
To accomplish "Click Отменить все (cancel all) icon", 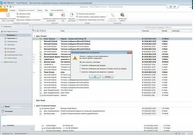I will [x=63, y=15].
